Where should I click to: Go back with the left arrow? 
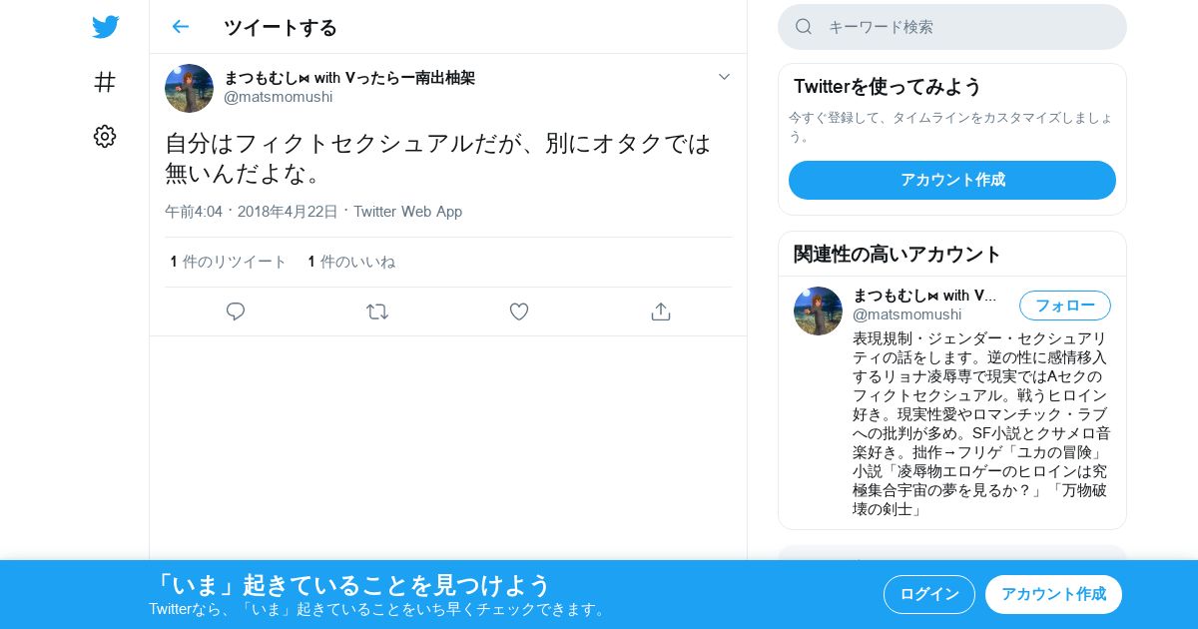click(180, 27)
